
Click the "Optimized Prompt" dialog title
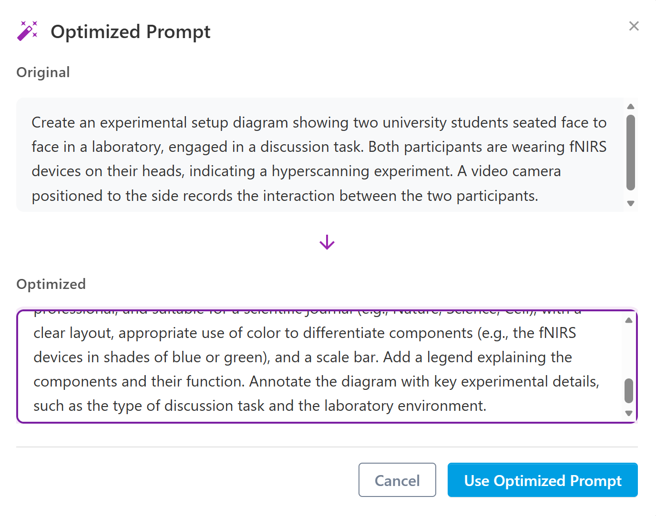coord(131,32)
